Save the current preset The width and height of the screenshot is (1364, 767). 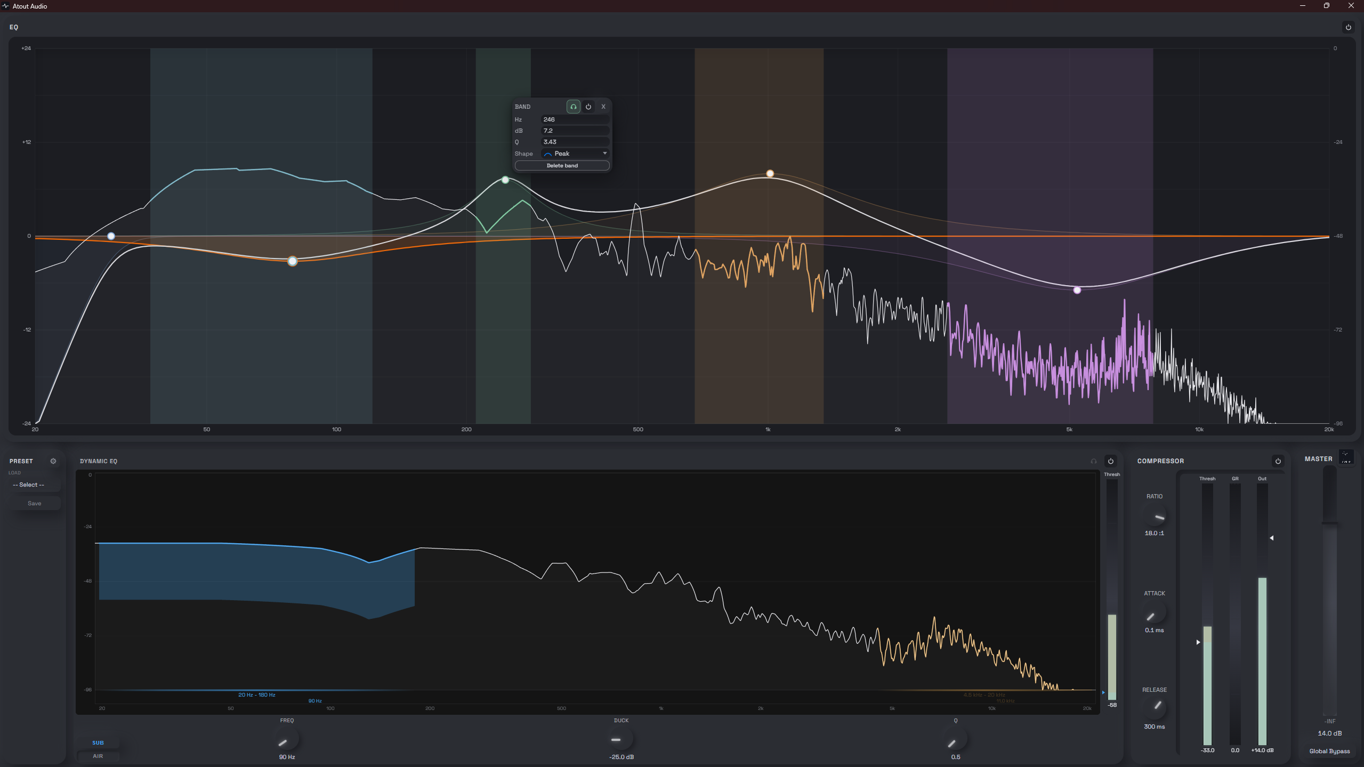coord(35,503)
